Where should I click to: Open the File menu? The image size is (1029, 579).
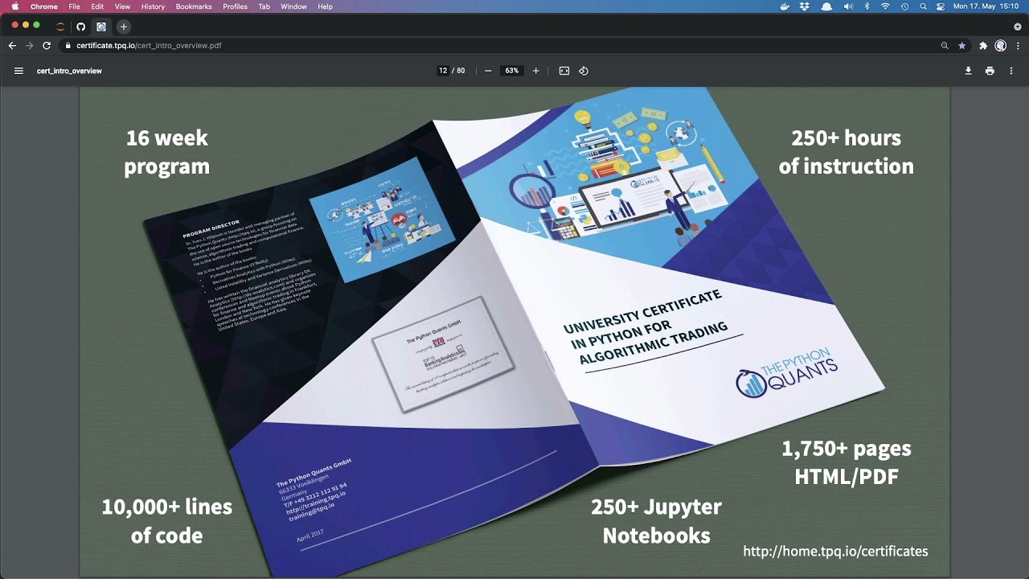point(74,6)
